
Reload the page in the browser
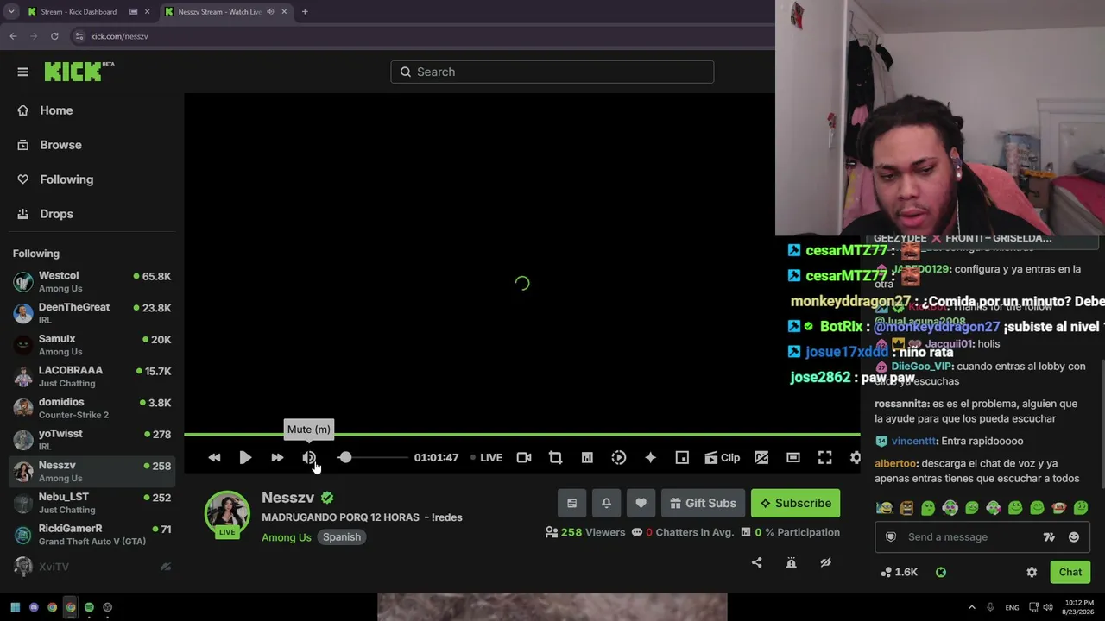(x=54, y=36)
